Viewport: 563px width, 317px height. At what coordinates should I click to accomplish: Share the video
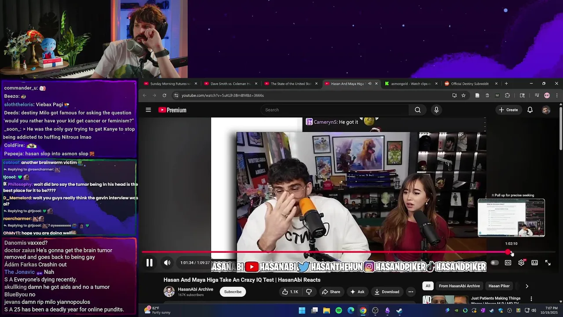point(331,291)
